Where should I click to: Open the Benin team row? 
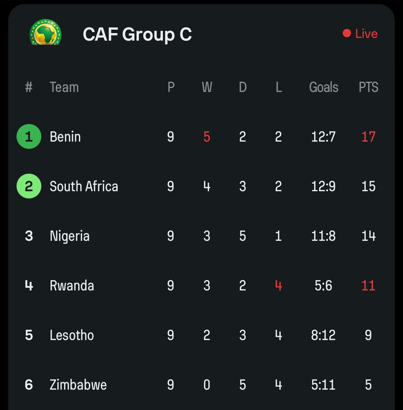click(65, 137)
